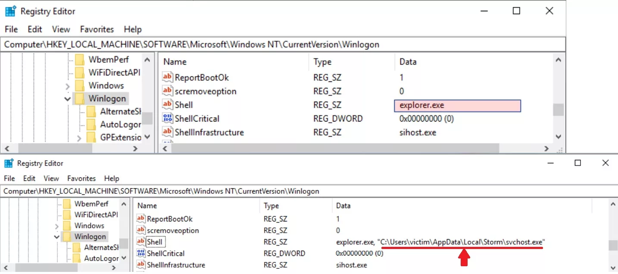The image size is (618, 274).
Task: Click Shell string value icon in top window
Action: [x=167, y=105]
